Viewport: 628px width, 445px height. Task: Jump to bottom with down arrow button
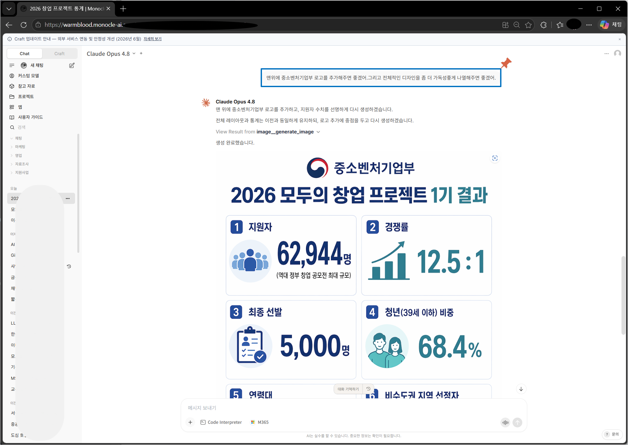(x=521, y=389)
